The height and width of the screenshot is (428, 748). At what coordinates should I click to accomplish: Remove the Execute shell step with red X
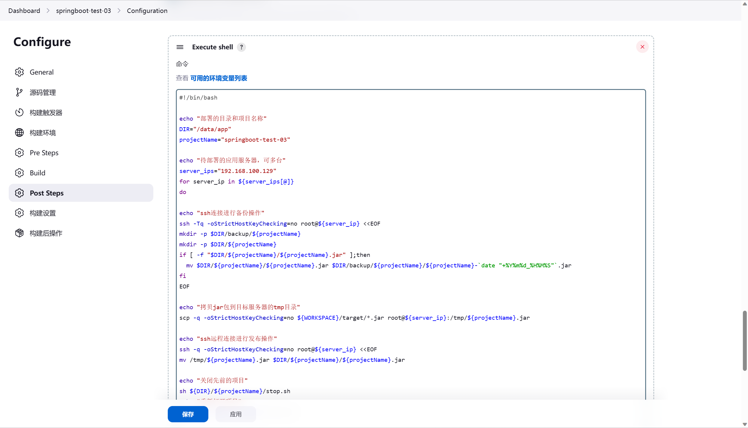coord(642,47)
